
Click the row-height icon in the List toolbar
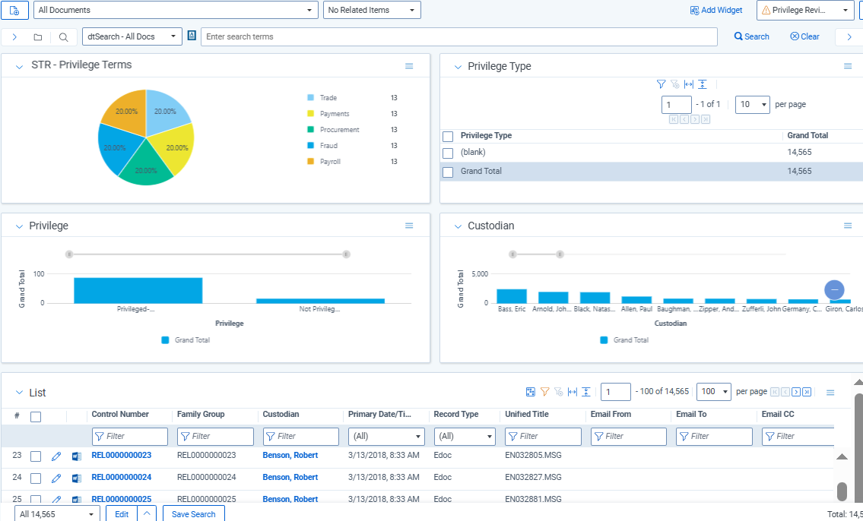pyautogui.click(x=586, y=392)
